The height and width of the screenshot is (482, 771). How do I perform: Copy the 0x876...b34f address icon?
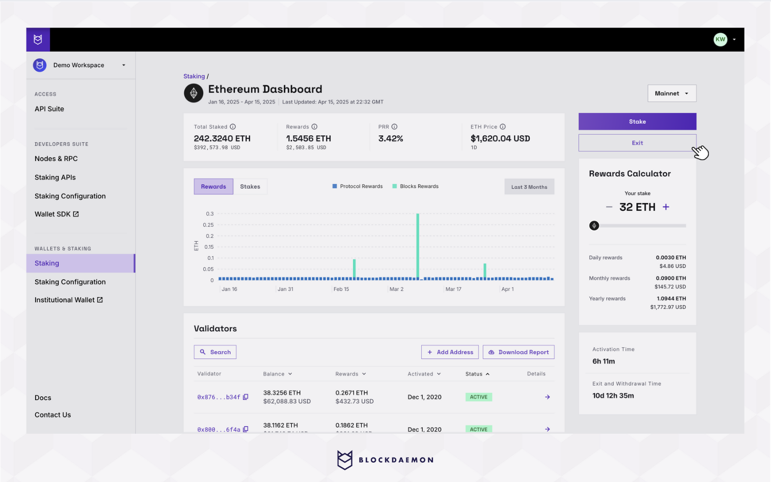(x=245, y=397)
